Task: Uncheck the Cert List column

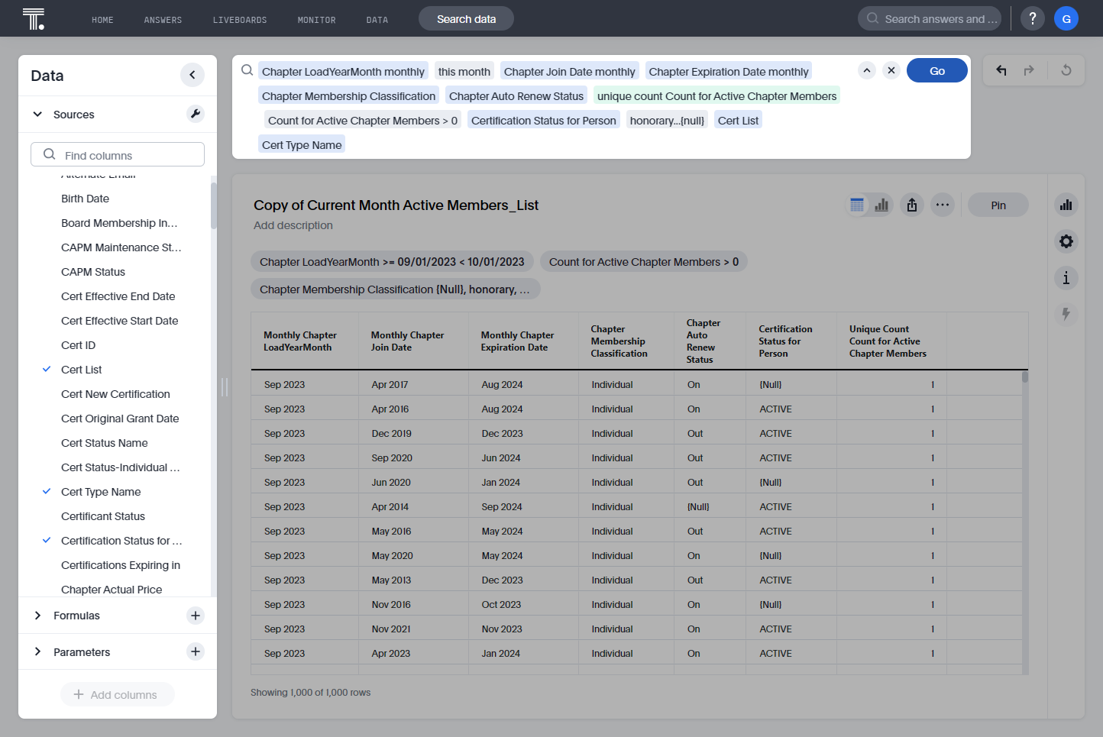Action: click(x=47, y=370)
